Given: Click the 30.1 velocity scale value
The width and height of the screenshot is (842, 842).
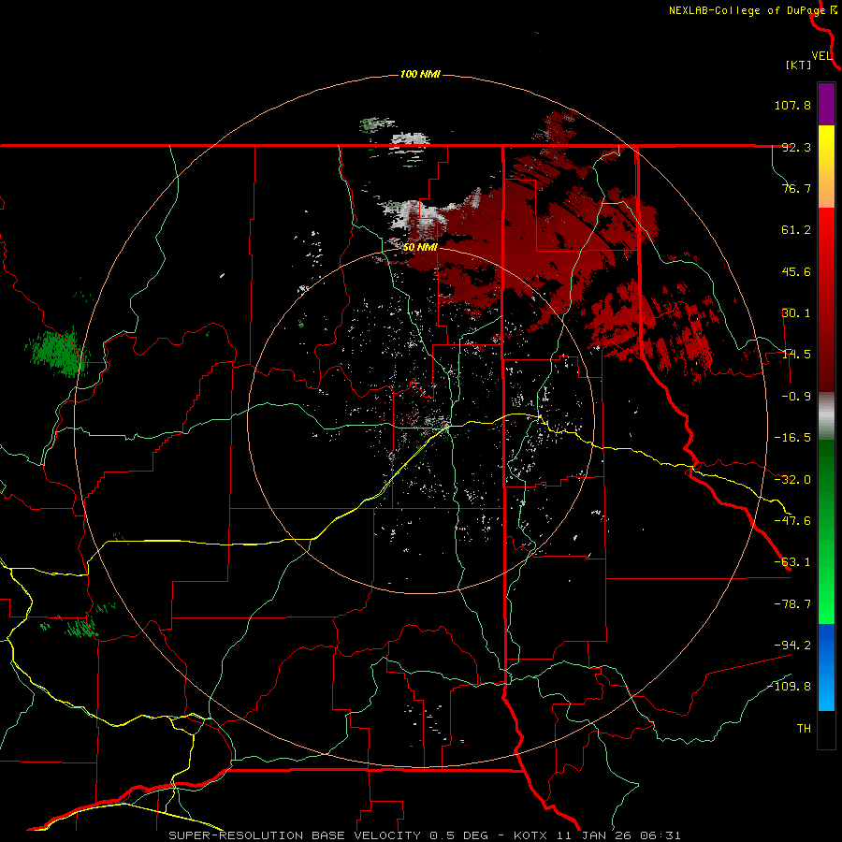Looking at the screenshot, I should 796,313.
